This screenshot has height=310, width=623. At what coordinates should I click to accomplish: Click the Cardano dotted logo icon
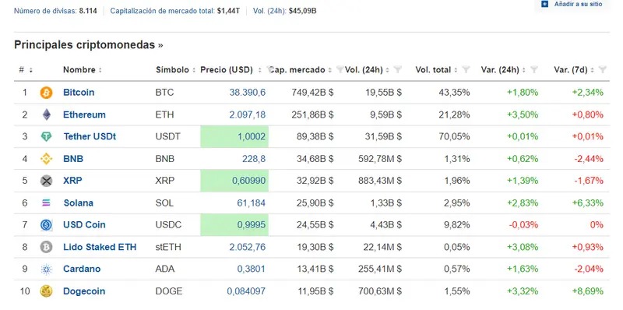pos(46,269)
